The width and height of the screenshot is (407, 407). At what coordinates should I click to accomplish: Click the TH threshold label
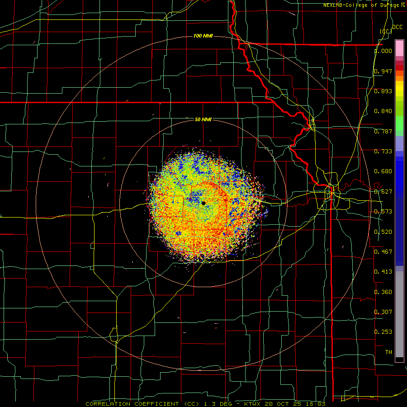pos(388,352)
